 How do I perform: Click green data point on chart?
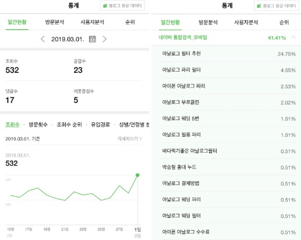[x=137, y=175]
